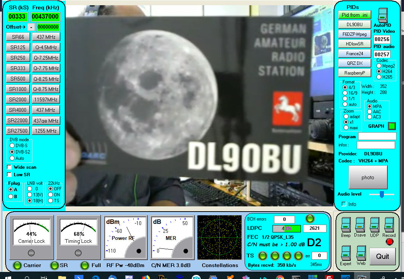The height and width of the screenshot is (279, 404).
Task: Flip the Web switch
Action: point(361,253)
